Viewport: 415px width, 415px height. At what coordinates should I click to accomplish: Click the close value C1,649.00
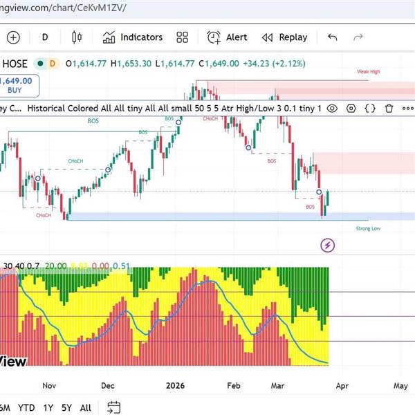pos(219,64)
